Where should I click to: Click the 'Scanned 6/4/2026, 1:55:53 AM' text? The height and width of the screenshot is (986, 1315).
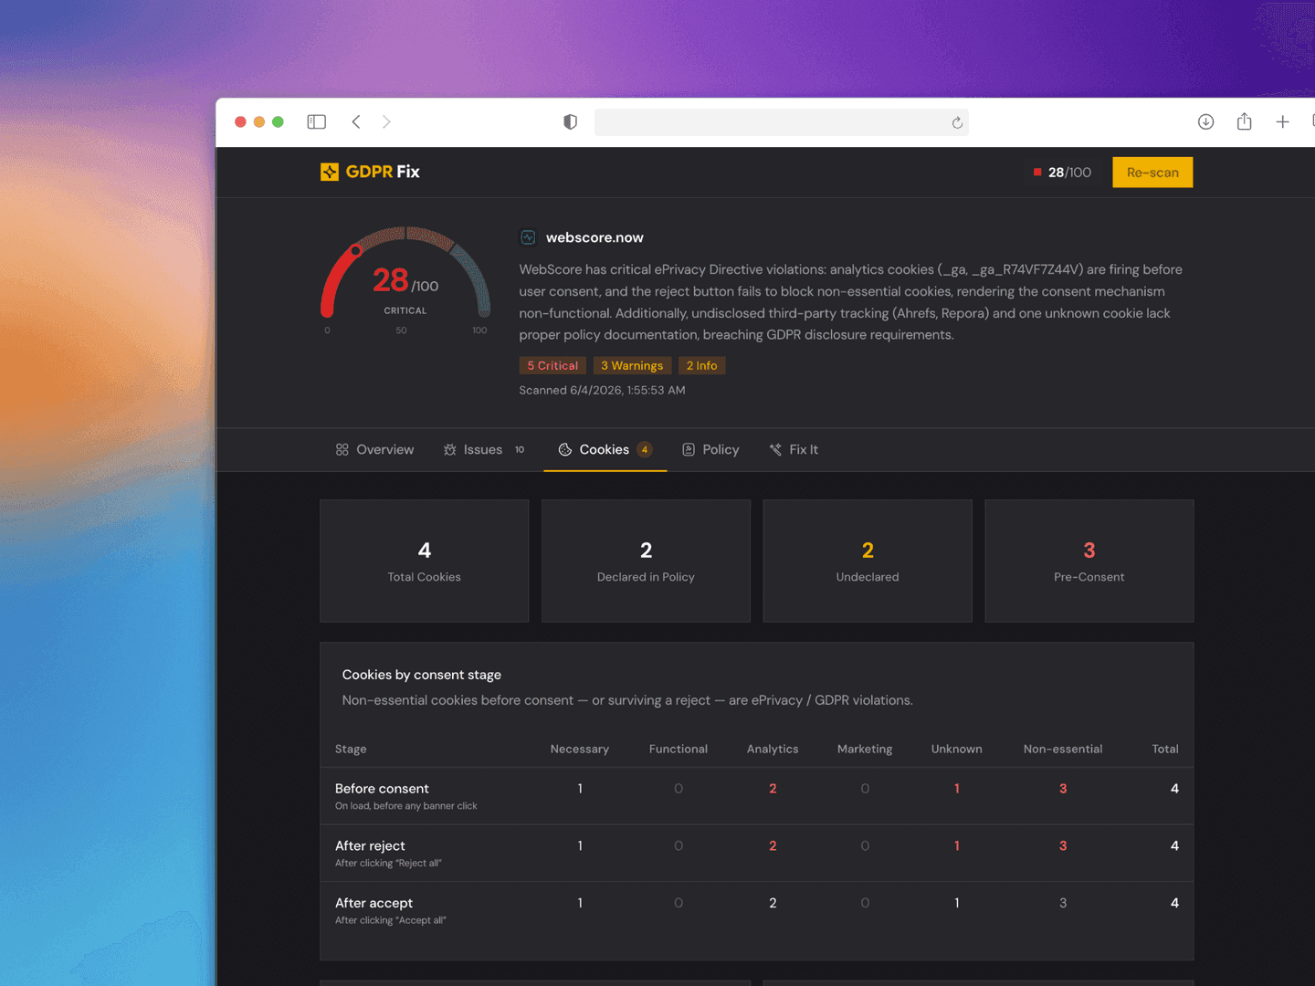click(x=602, y=390)
